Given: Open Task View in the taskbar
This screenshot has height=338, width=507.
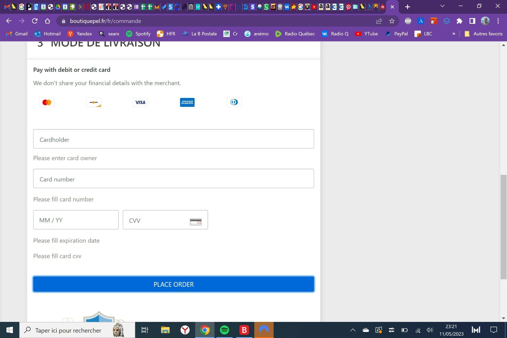Looking at the screenshot, I should coord(145,330).
